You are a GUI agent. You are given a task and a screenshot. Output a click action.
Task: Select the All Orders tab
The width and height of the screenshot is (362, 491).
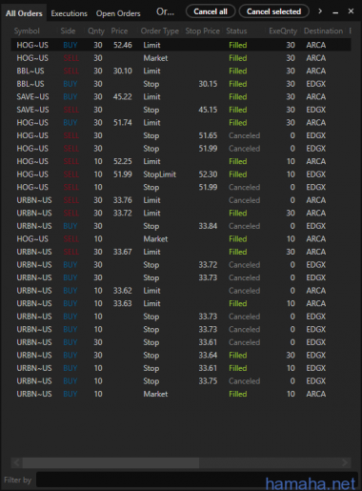(x=24, y=13)
